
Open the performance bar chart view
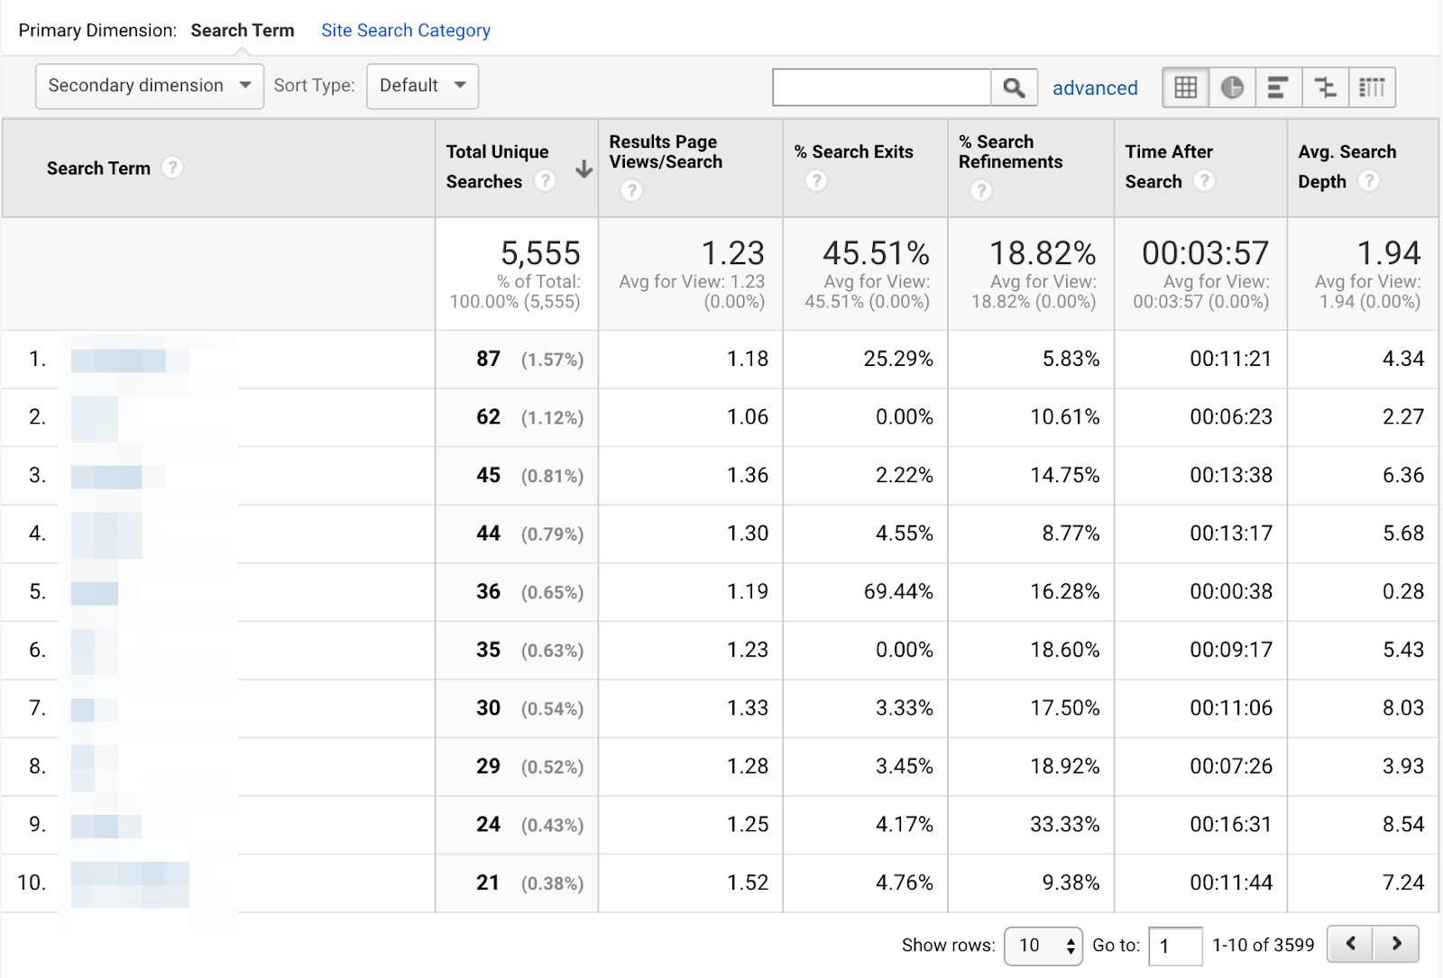[1279, 87]
